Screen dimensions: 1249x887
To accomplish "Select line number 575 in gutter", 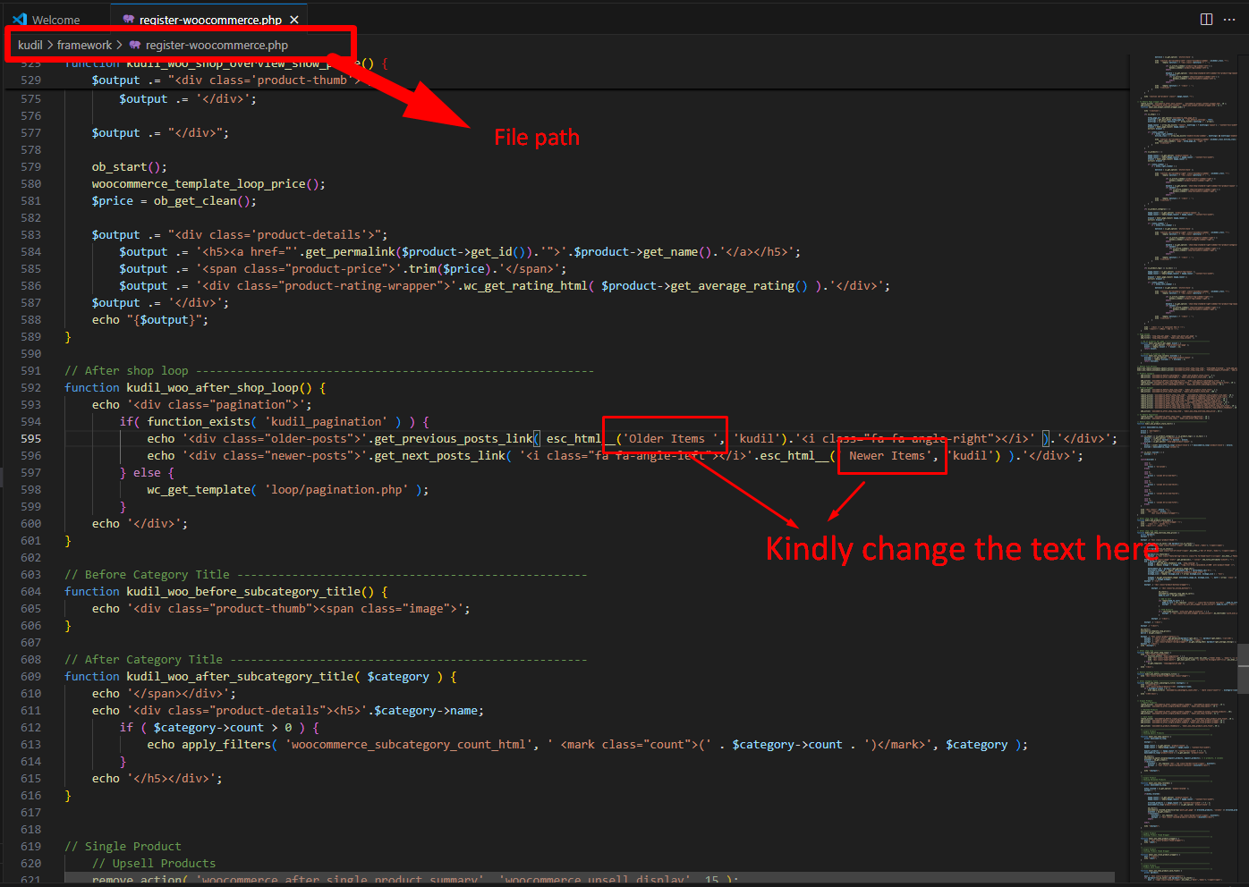I will pos(31,99).
